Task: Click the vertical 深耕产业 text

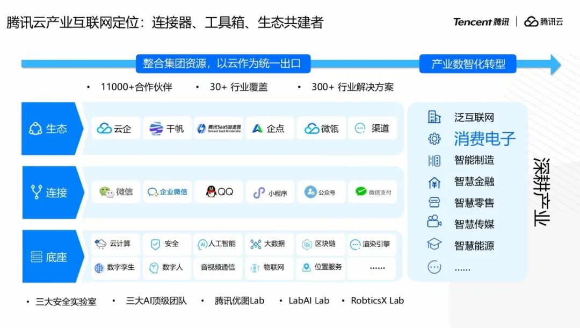Action: (x=541, y=192)
